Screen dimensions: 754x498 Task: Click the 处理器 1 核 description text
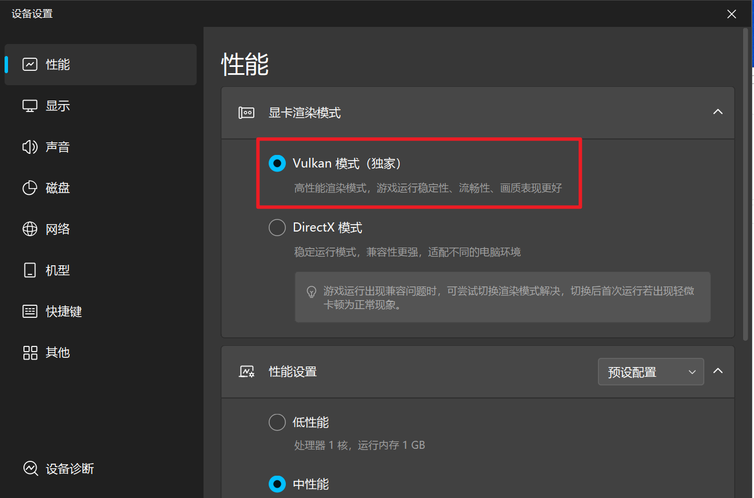pos(360,445)
